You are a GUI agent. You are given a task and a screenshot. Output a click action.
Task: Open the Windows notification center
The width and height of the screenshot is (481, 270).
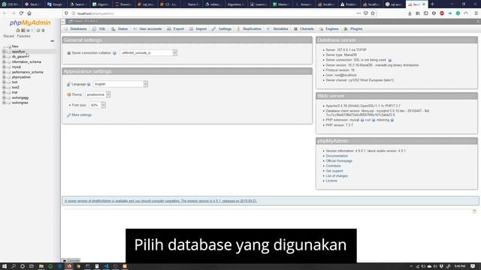(473, 266)
